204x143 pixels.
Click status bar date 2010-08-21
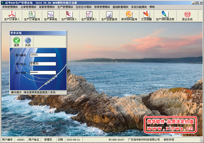coord(73,140)
